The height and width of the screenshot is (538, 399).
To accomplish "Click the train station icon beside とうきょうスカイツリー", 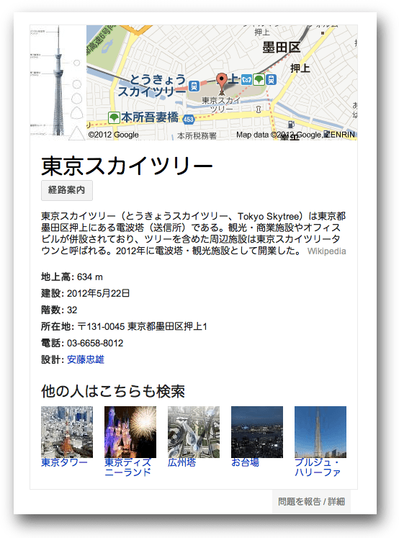I will (x=194, y=86).
